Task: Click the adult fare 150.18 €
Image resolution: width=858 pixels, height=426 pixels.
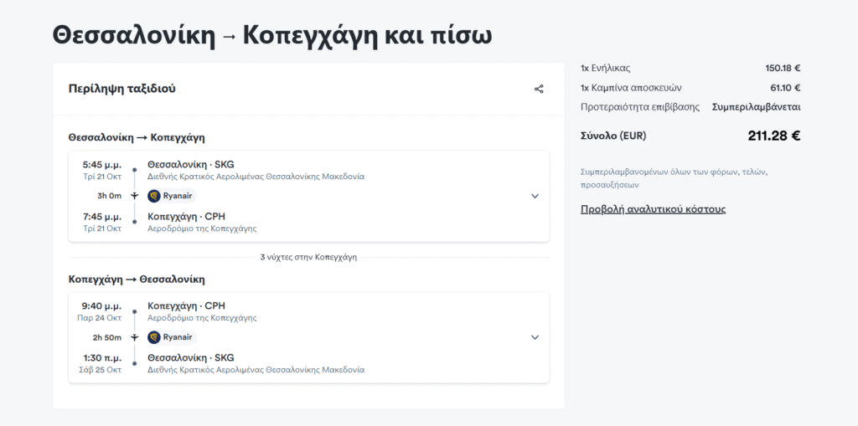Action: (783, 69)
